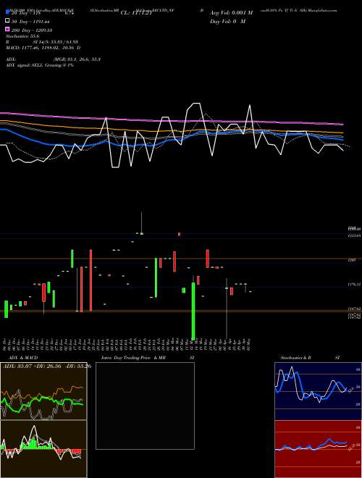Click the ADX indicator chart panel
Image resolution: width=362 pixels, height=478 pixels.
click(43, 391)
